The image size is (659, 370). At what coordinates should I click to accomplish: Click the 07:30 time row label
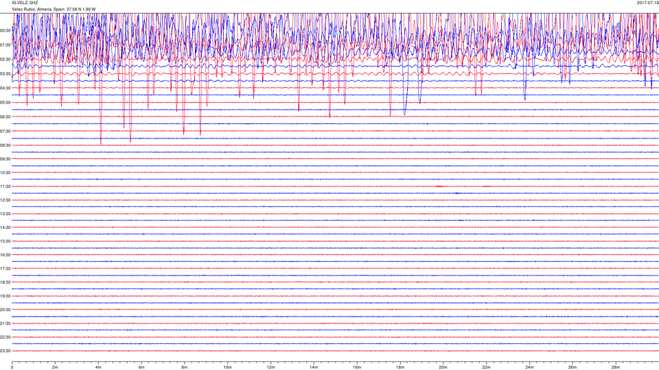(x=5, y=131)
